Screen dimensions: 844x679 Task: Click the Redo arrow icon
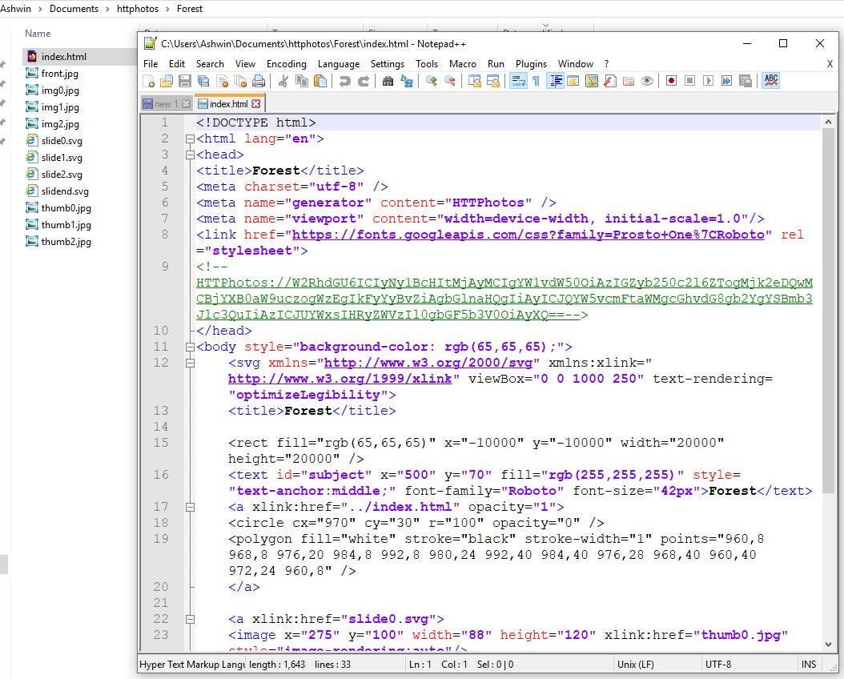coord(364,81)
